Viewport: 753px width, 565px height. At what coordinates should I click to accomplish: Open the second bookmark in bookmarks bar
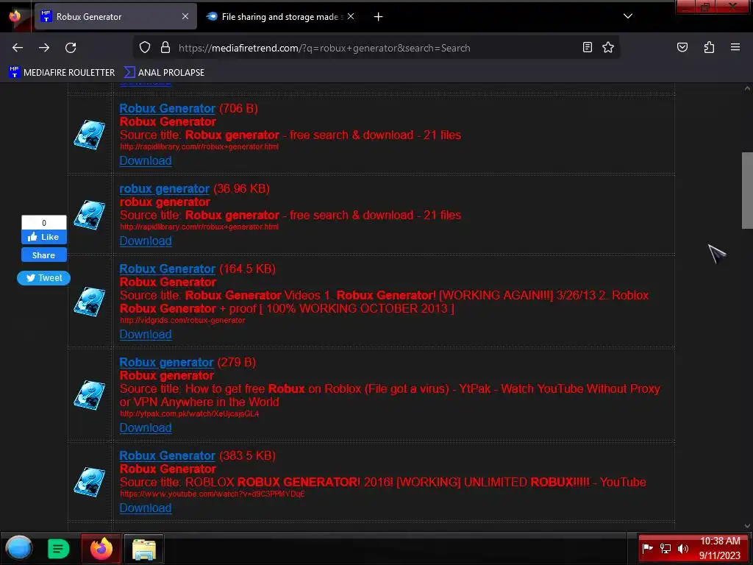click(x=164, y=73)
